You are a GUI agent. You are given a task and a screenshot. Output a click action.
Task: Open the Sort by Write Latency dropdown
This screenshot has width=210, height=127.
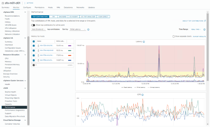[x=78, y=29]
